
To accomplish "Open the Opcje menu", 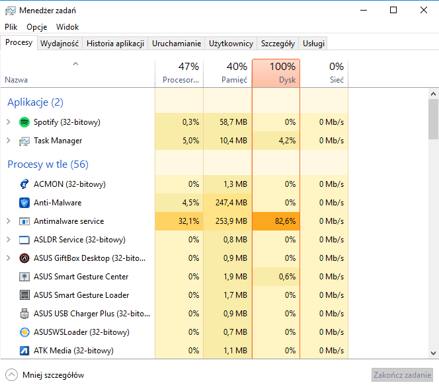I will click(x=36, y=27).
